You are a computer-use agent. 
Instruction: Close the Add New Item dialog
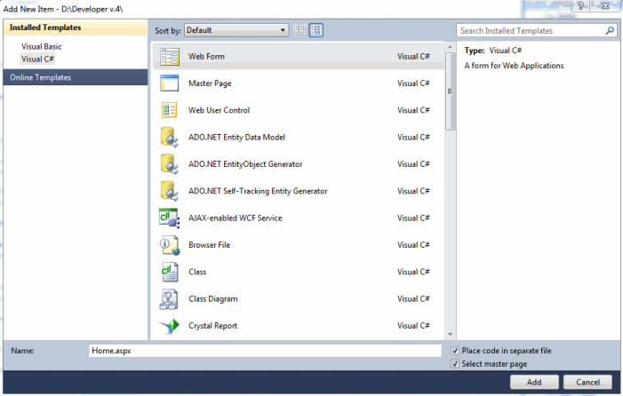(x=605, y=6)
